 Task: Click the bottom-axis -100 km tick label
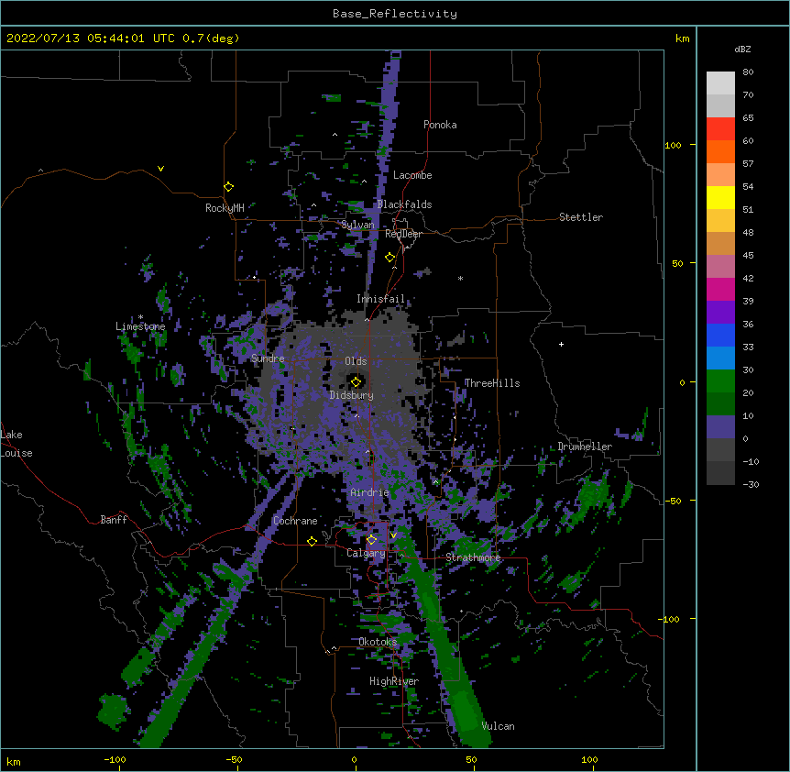115,759
